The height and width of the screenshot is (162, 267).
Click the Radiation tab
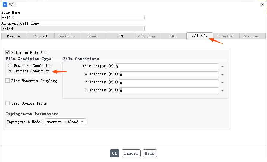(67, 36)
